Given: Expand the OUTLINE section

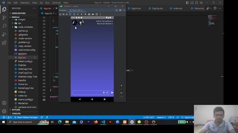Looking at the screenshot, I should click(x=16, y=110).
